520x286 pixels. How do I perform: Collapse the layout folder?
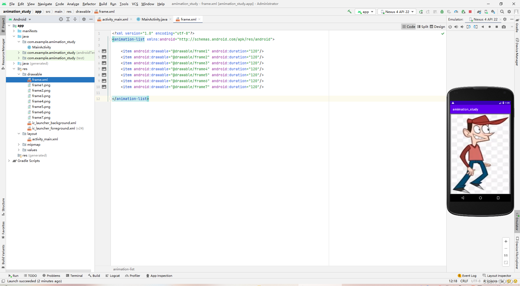19,134
